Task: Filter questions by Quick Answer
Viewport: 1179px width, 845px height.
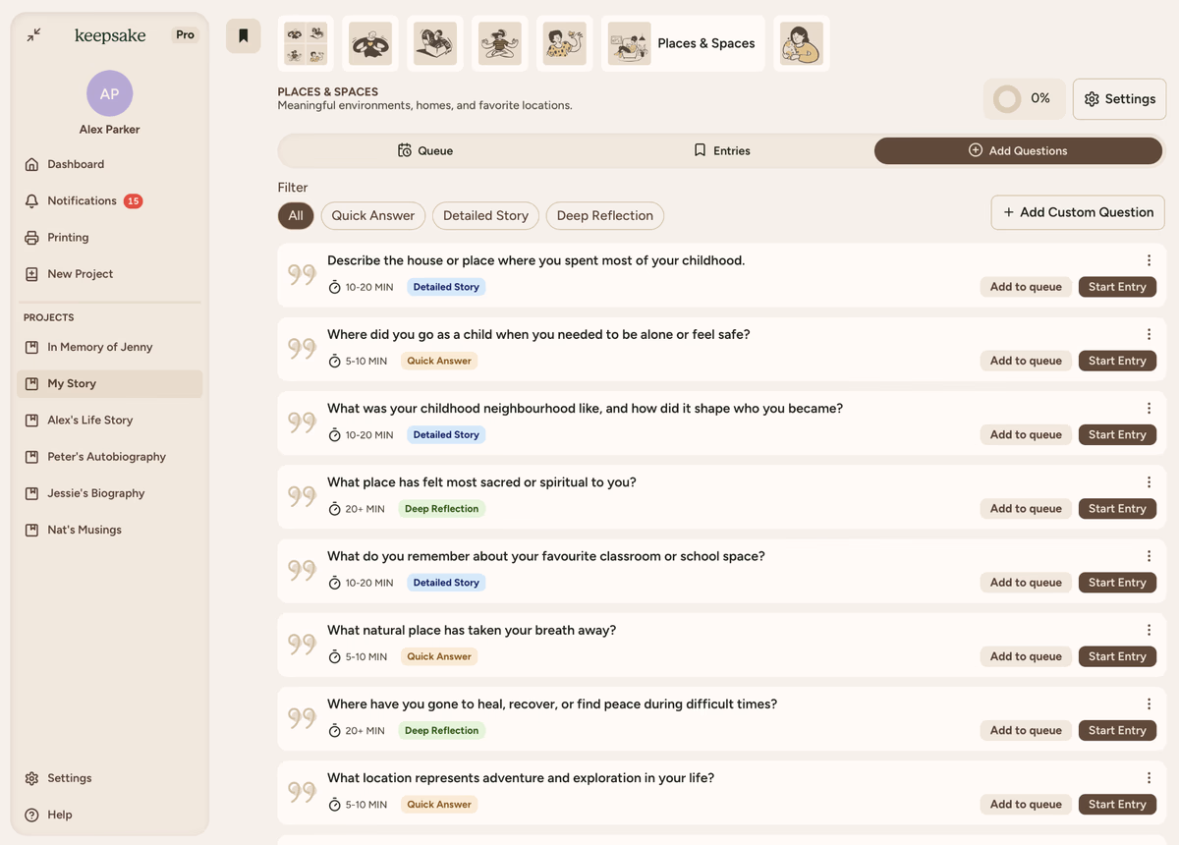Action: (372, 216)
